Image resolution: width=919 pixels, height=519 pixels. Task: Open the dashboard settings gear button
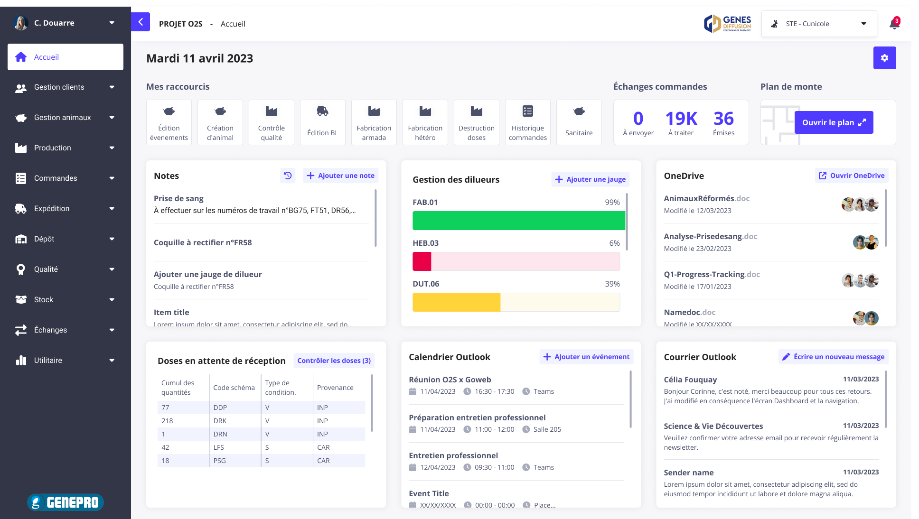pyautogui.click(x=884, y=58)
